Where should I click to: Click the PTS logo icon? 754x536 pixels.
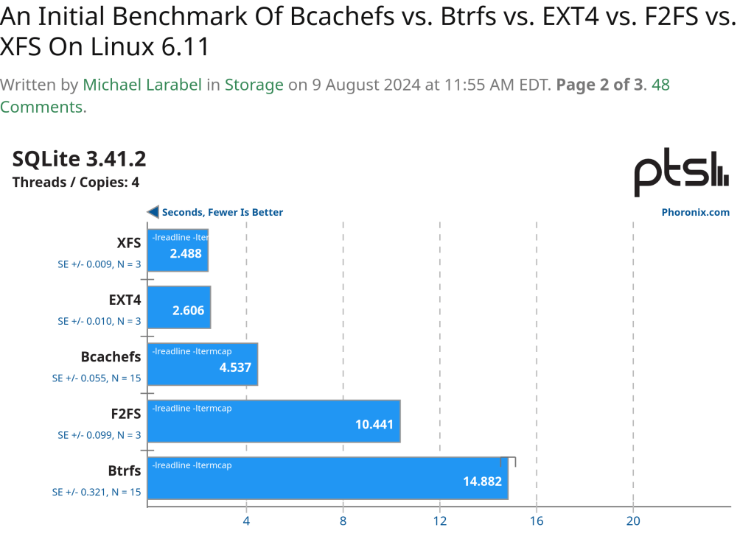682,173
